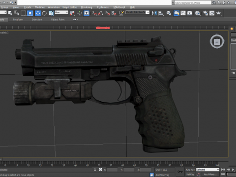Open the Modifiers menu
Viewport: 236px width, 177px height.
pos(40,7)
